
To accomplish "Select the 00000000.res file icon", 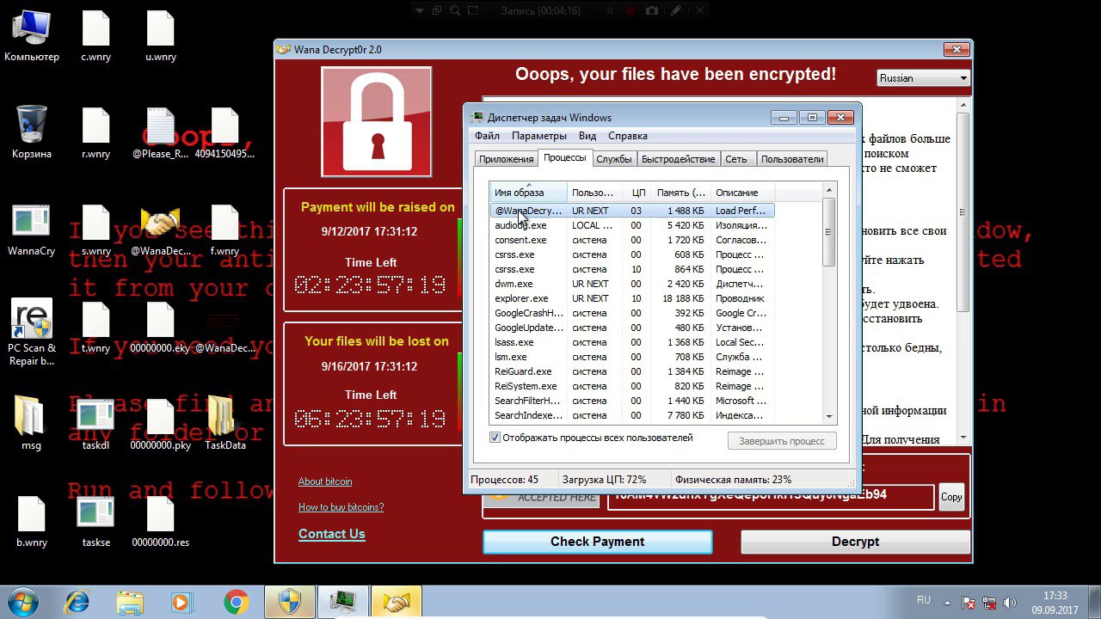I will point(161,521).
